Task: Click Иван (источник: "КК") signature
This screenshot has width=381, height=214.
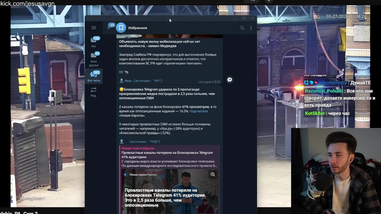Action: (140, 81)
